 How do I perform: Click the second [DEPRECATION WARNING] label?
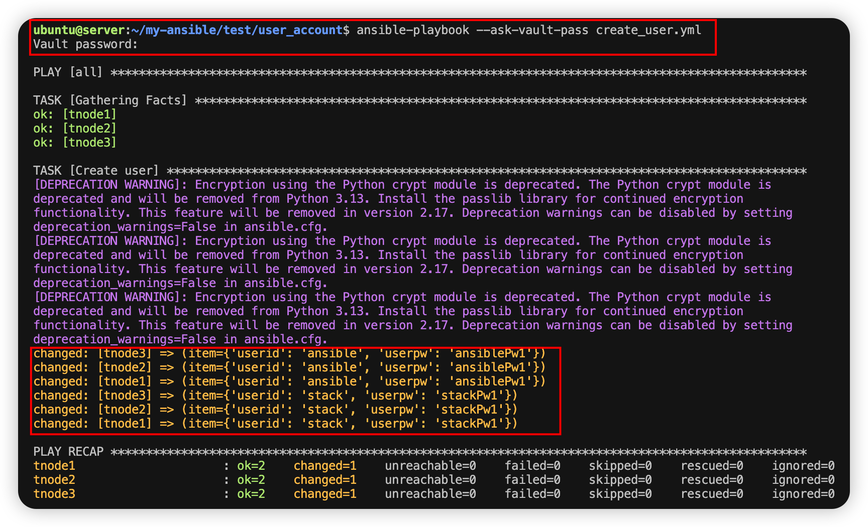106,241
